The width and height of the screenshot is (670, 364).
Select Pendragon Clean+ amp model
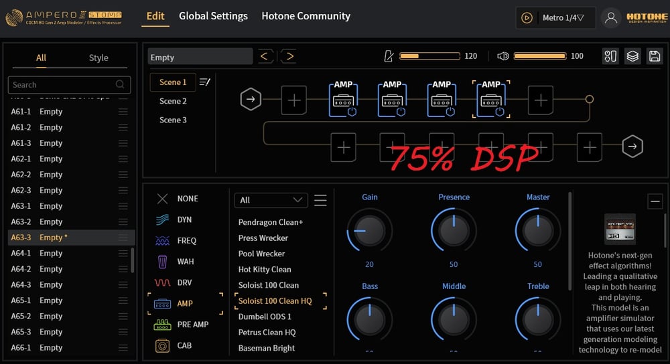[271, 222]
